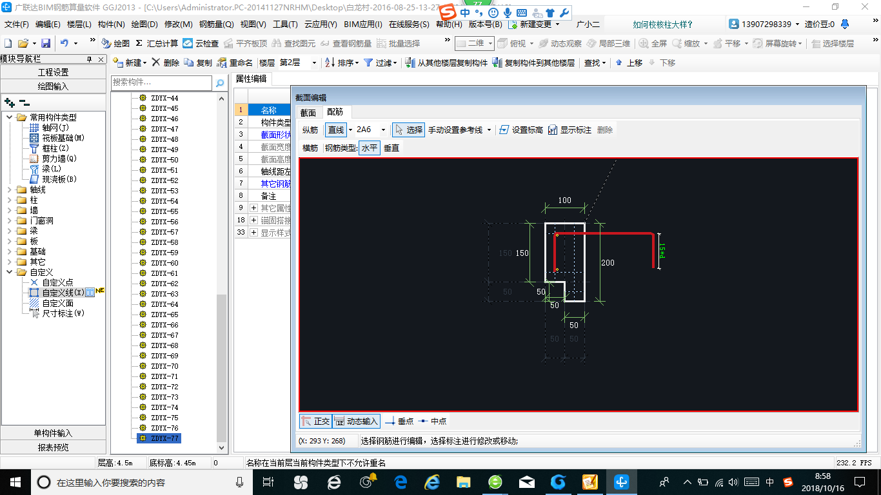
Task: Open the 二维 view mode dropdown
Action: [x=490, y=43]
